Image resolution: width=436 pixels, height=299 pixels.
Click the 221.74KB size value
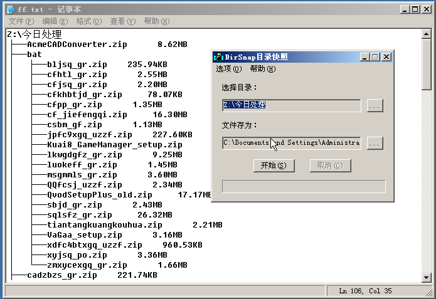click(137, 275)
